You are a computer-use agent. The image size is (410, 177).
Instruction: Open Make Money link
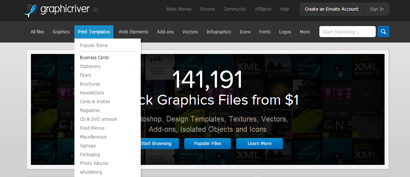click(179, 9)
